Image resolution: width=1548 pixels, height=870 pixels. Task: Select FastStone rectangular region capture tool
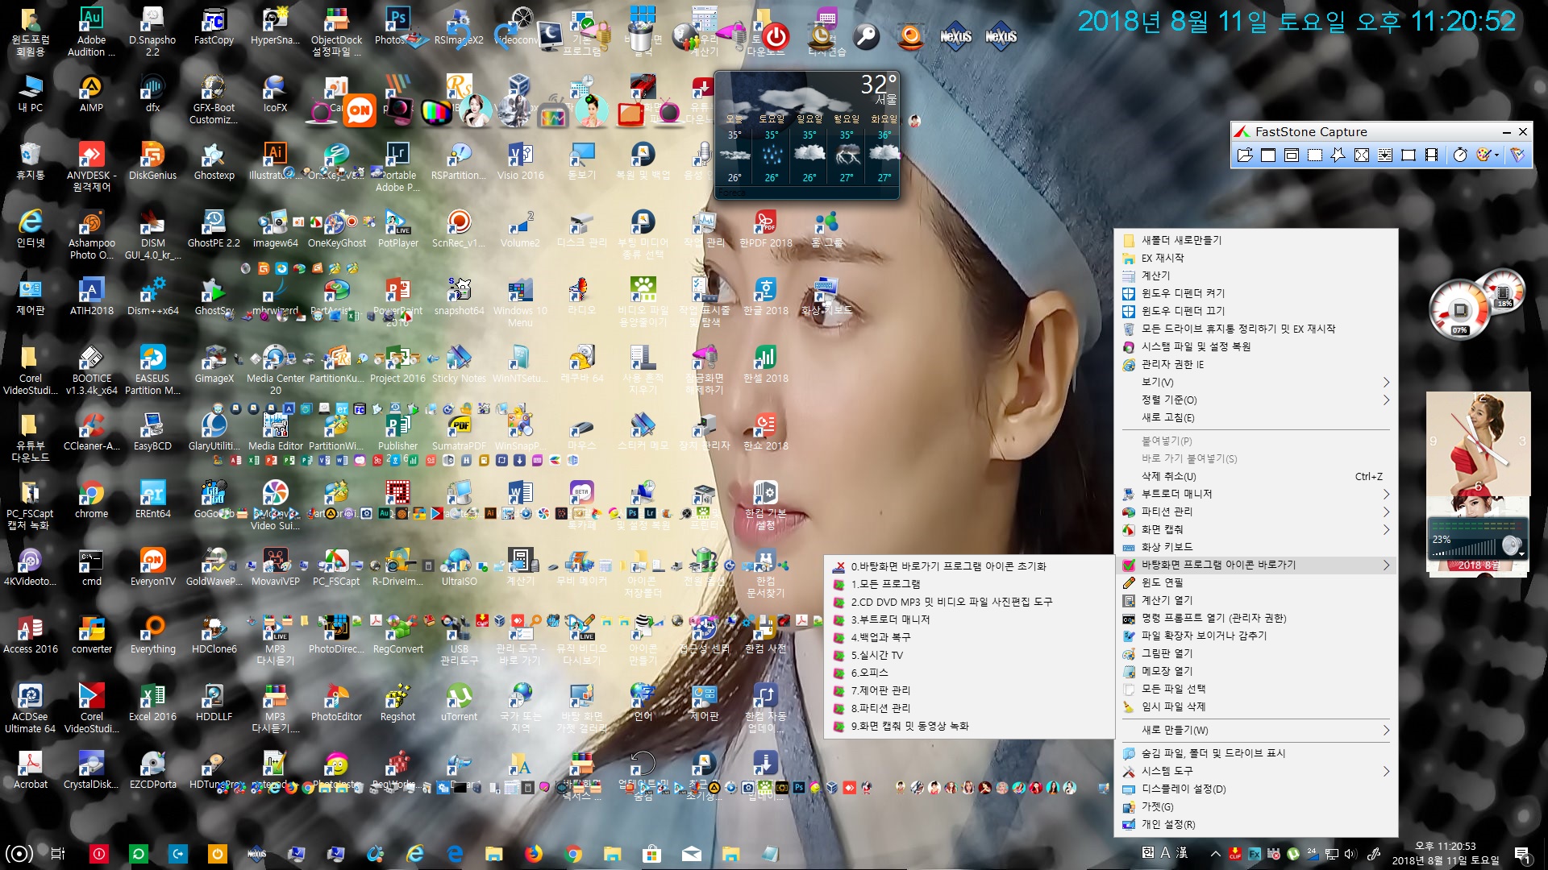coord(1315,155)
